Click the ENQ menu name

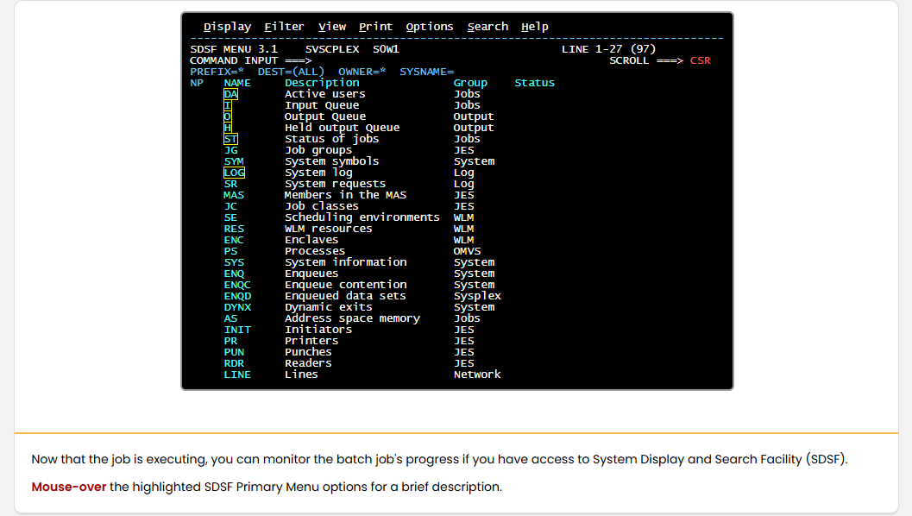coord(234,274)
